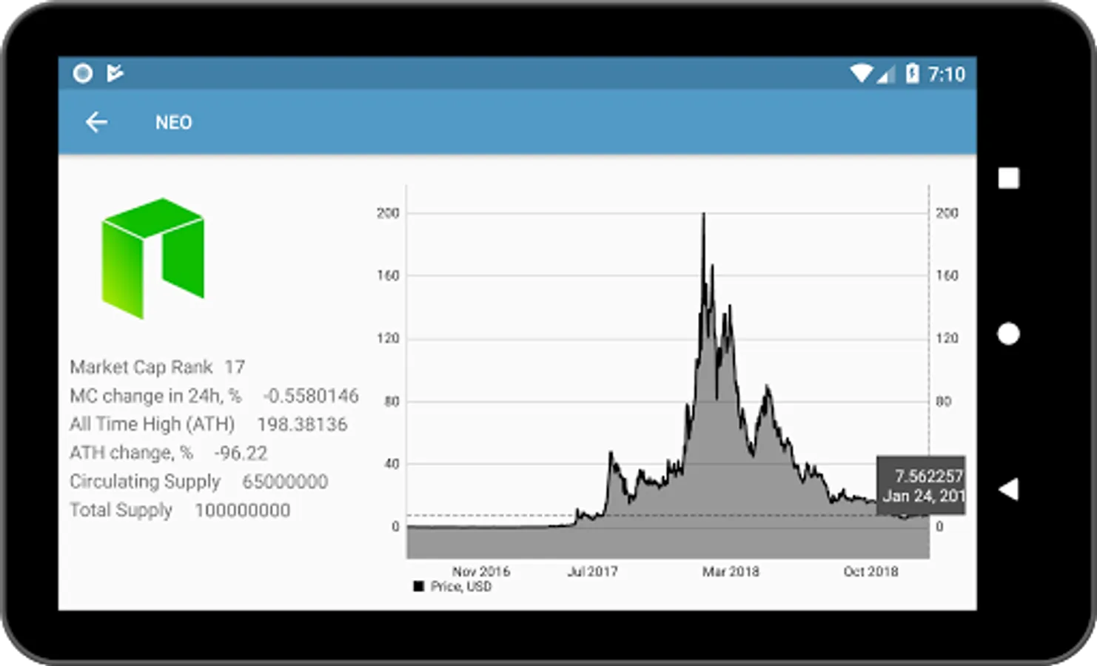
Task: Tap the Android recent apps square button
Action: 1008,178
